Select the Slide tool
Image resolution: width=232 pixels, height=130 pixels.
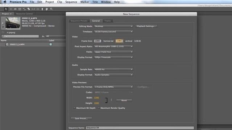tap(38, 9)
